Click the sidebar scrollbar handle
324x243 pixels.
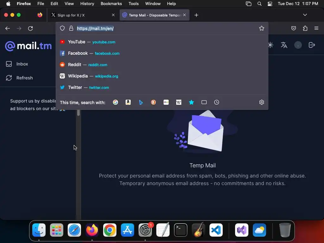78,113
